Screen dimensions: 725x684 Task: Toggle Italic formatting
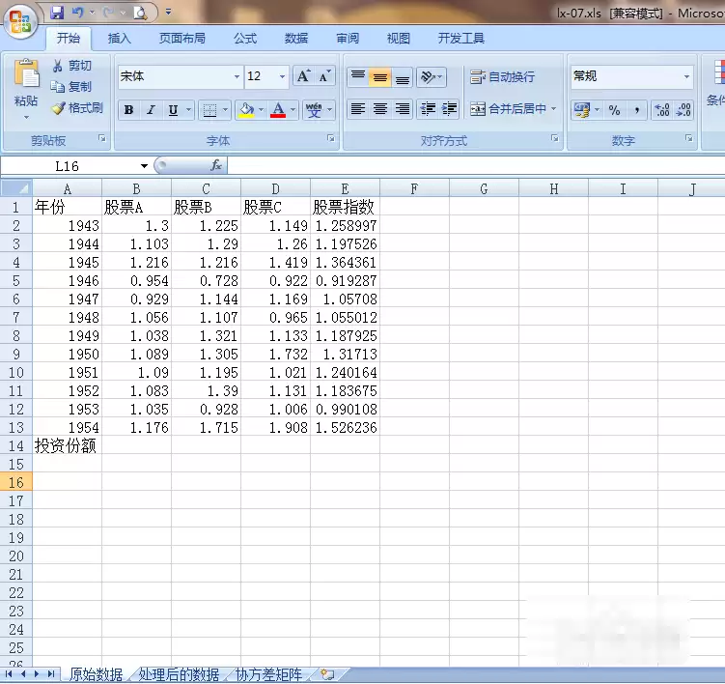pyautogui.click(x=151, y=110)
